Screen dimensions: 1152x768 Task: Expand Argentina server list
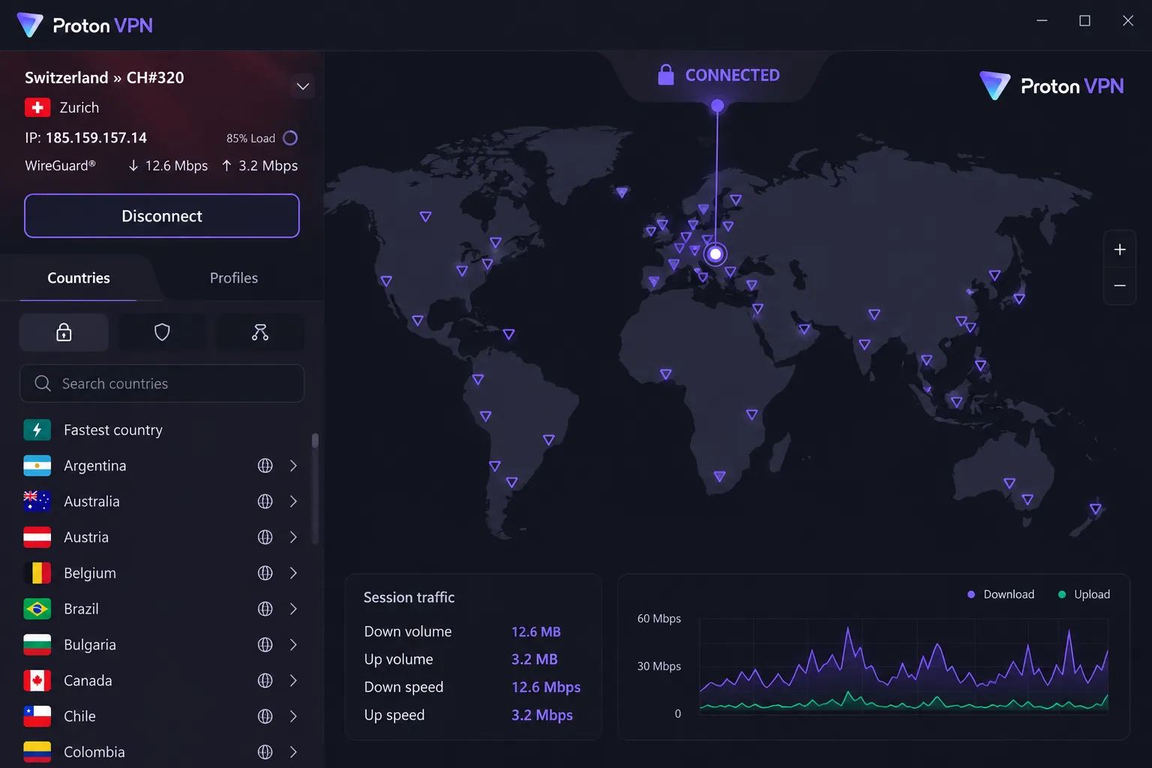294,466
